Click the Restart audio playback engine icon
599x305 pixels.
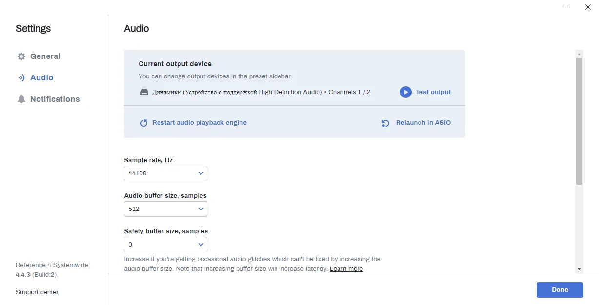pyautogui.click(x=144, y=123)
